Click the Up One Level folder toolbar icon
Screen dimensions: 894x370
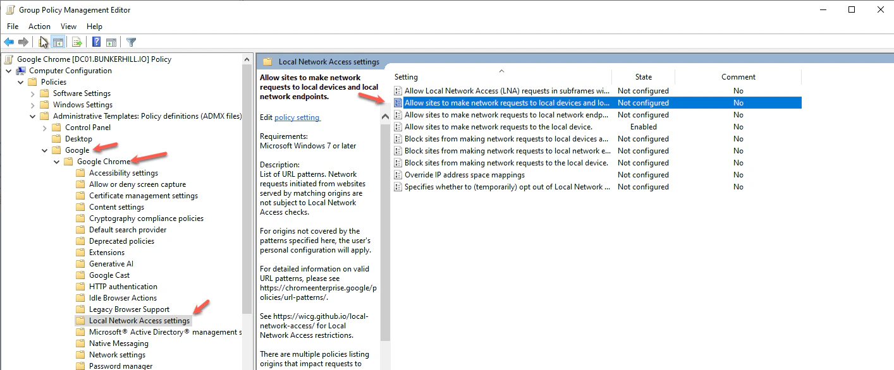(43, 42)
